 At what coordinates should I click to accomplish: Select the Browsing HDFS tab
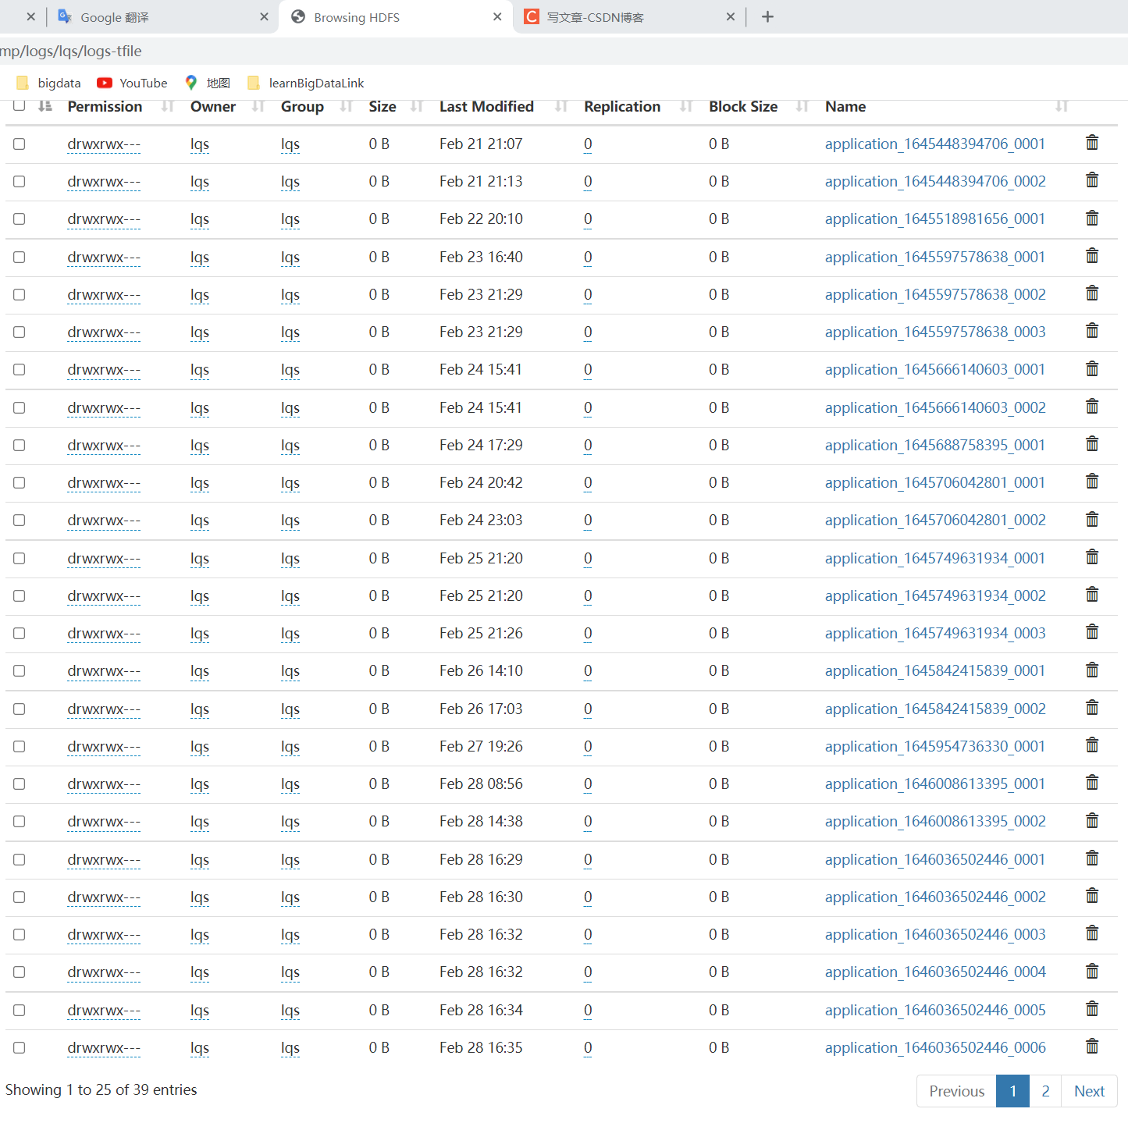pyautogui.click(x=394, y=17)
